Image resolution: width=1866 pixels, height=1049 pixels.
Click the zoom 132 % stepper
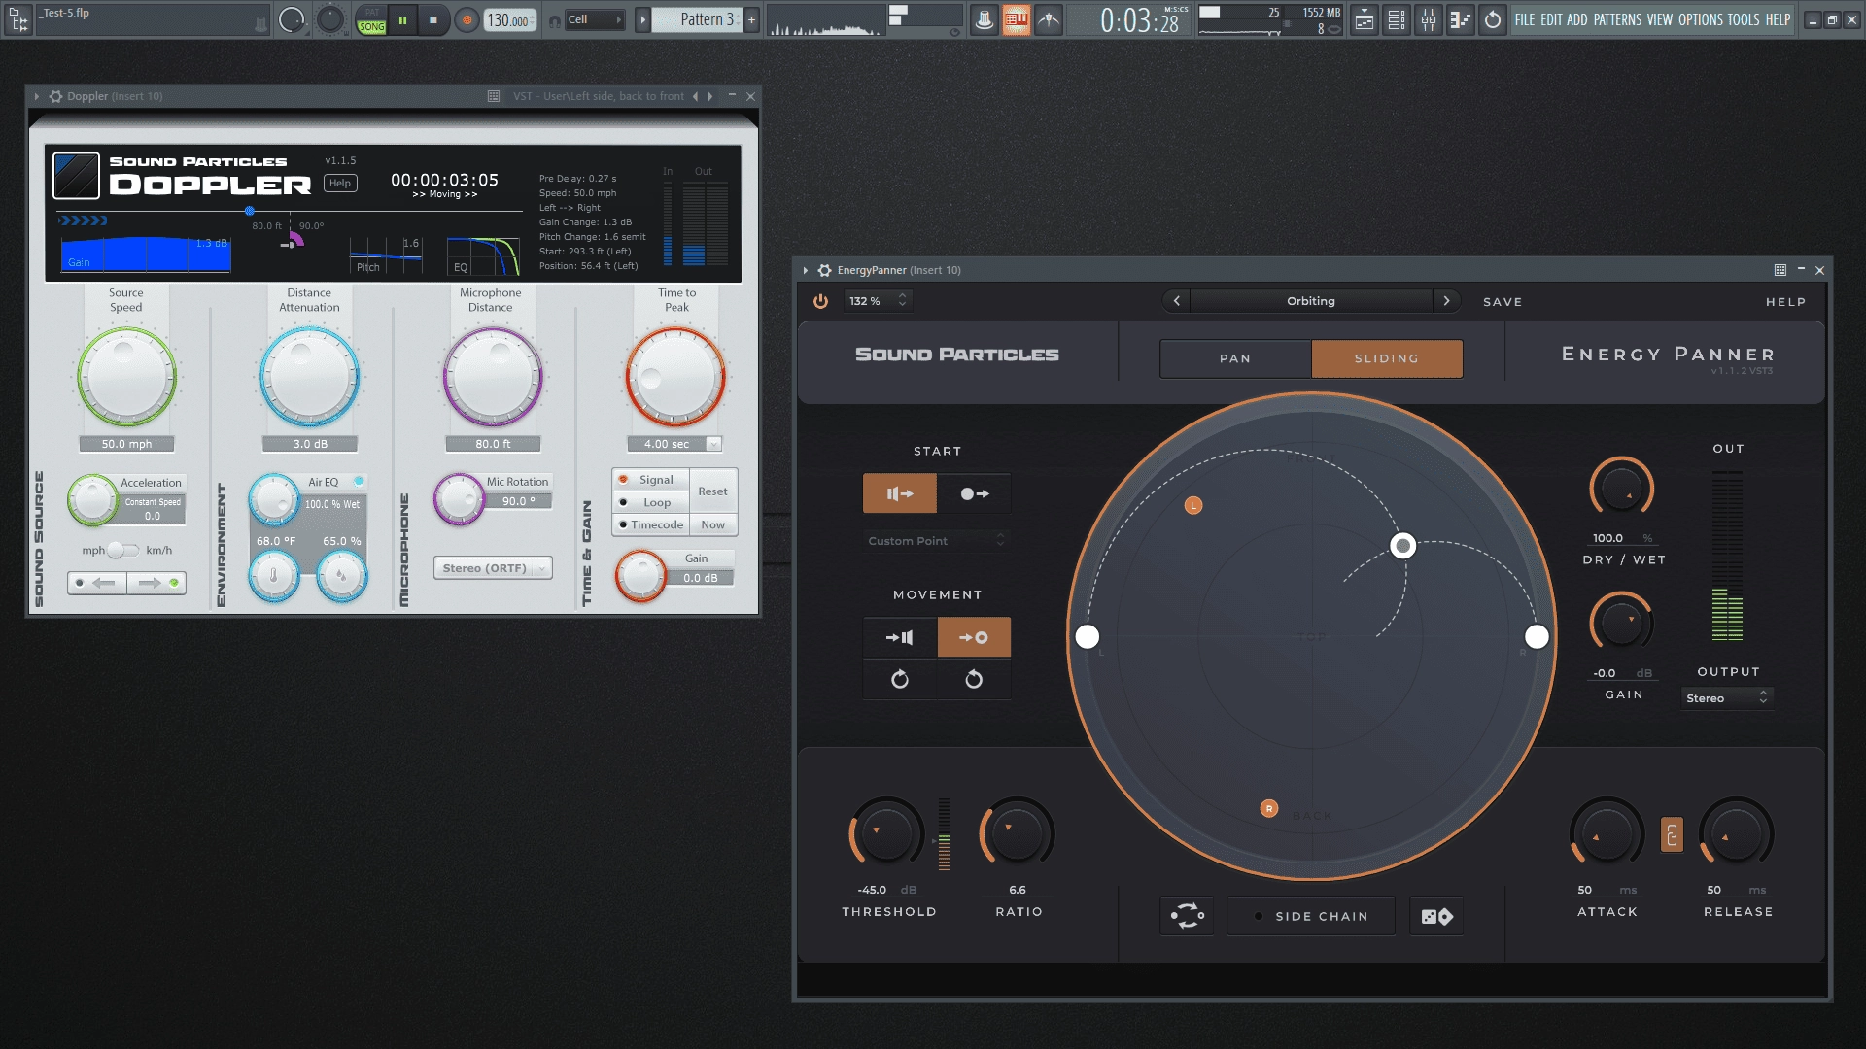point(902,301)
